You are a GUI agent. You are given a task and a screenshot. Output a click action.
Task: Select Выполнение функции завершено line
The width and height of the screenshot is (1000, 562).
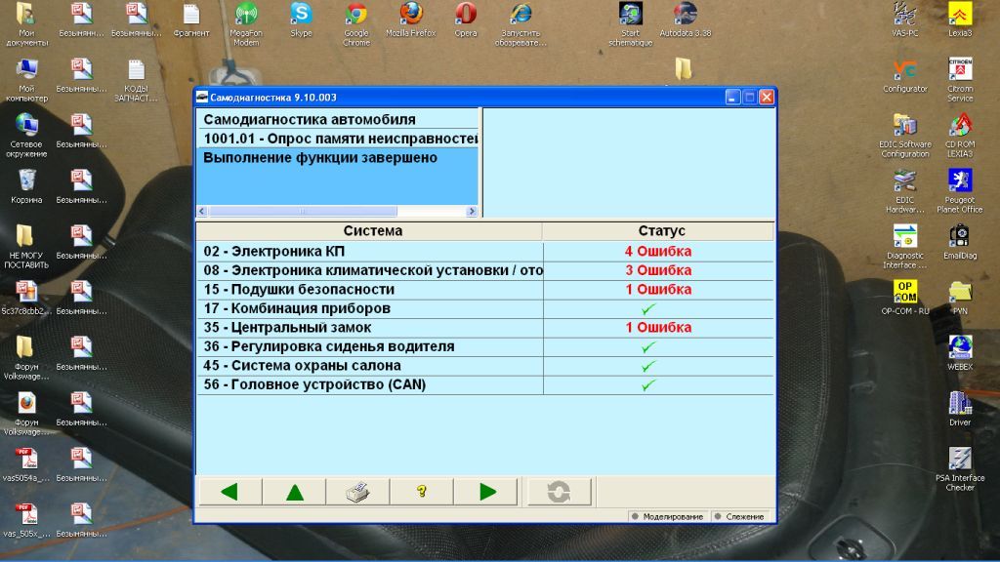click(337, 157)
